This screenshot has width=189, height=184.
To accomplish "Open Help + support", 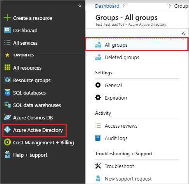I will [x=30, y=155].
